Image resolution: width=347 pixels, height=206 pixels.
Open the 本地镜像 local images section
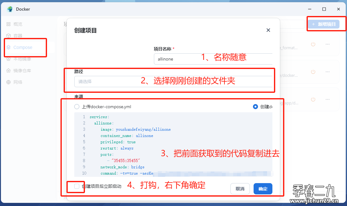pyautogui.click(x=19, y=59)
